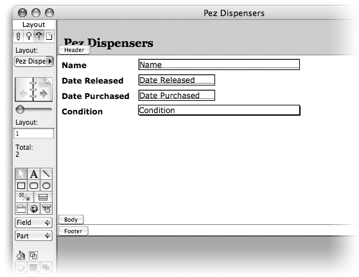Minimize the Pez Dispensers window
359x277 pixels.
click(x=36, y=13)
